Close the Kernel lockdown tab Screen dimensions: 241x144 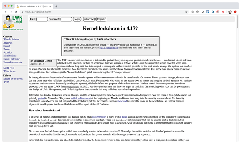click(x=50, y=6)
